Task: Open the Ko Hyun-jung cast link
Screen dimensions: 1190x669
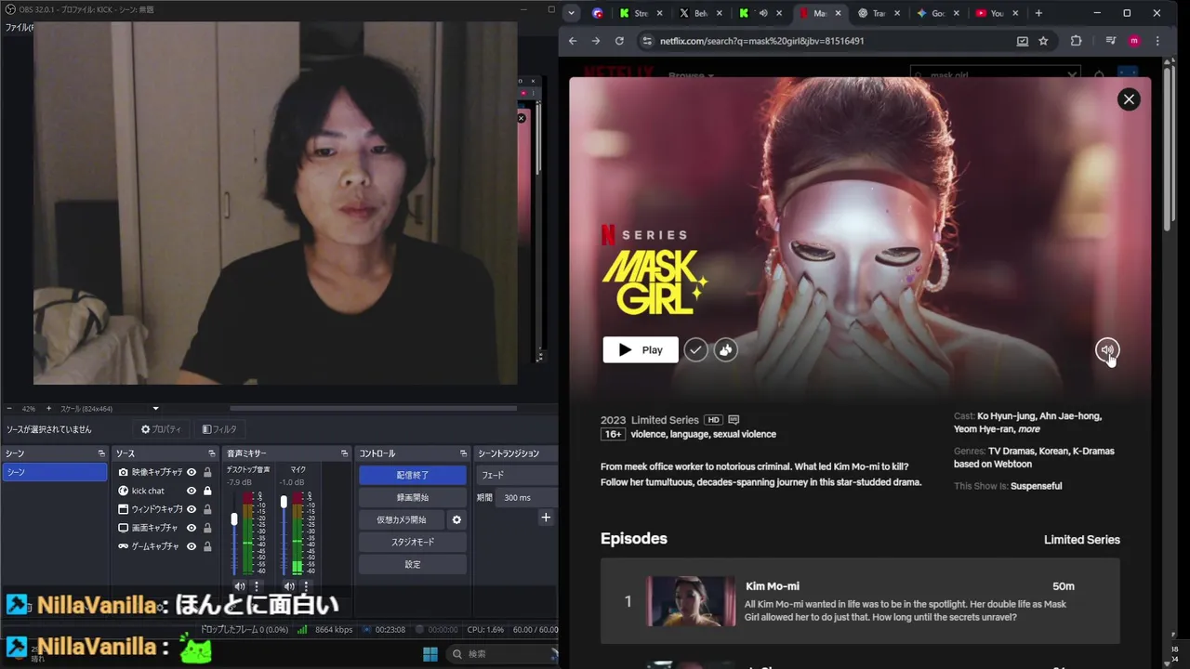Action: [1005, 416]
